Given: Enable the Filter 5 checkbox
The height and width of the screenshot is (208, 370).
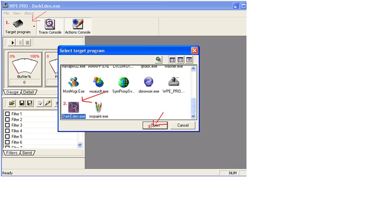Looking at the screenshot, I should pos(8,137).
